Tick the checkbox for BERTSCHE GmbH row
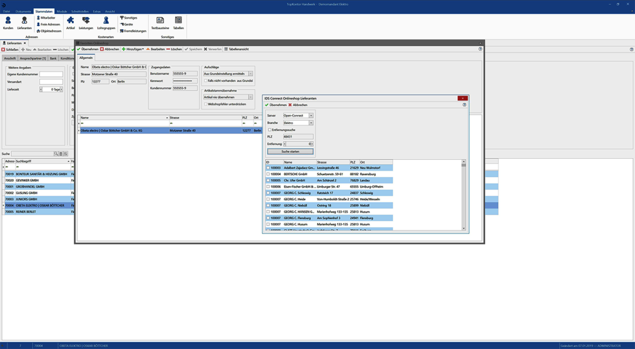This screenshot has width=635, height=349. [x=268, y=174]
